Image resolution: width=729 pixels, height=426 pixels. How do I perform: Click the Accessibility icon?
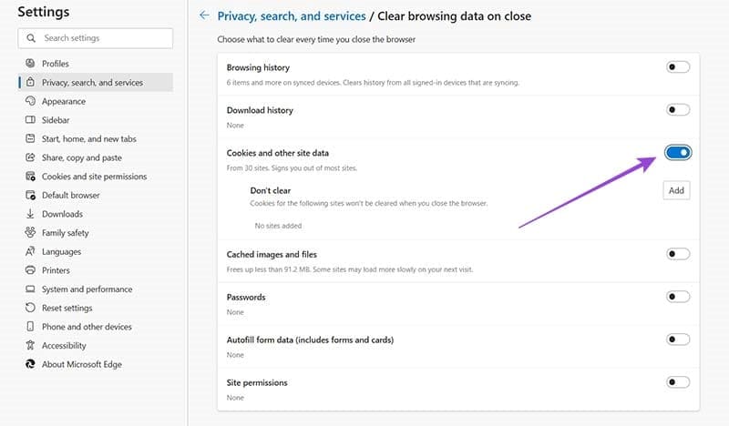30,345
